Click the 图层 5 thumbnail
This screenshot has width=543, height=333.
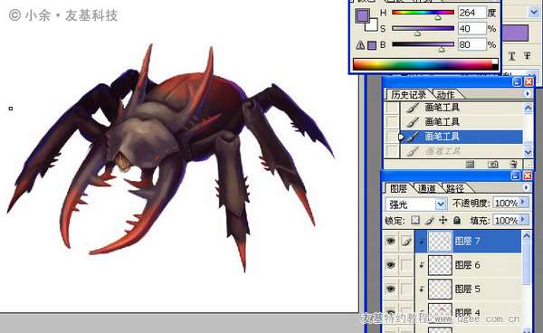coord(440,289)
